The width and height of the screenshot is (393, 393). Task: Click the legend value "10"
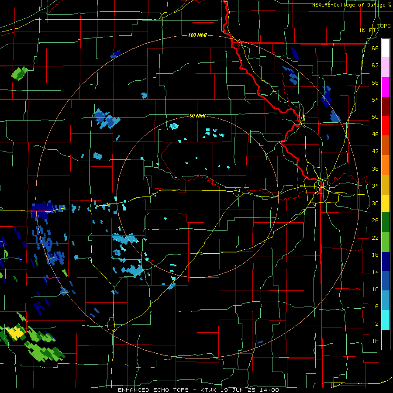[x=375, y=289]
